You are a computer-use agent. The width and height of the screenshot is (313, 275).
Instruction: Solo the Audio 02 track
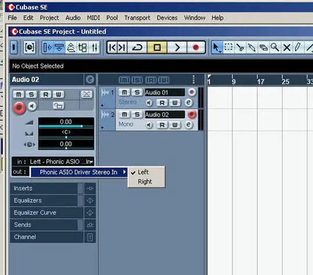pos(137,114)
